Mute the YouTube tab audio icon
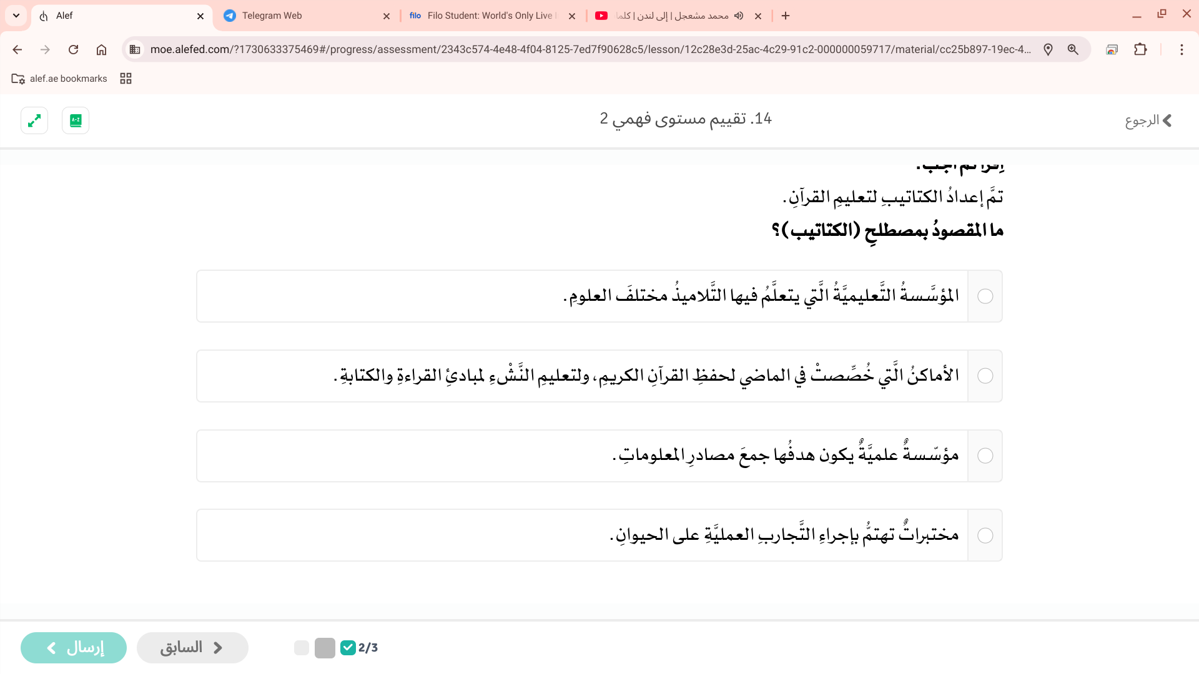This screenshot has width=1199, height=674. point(739,16)
